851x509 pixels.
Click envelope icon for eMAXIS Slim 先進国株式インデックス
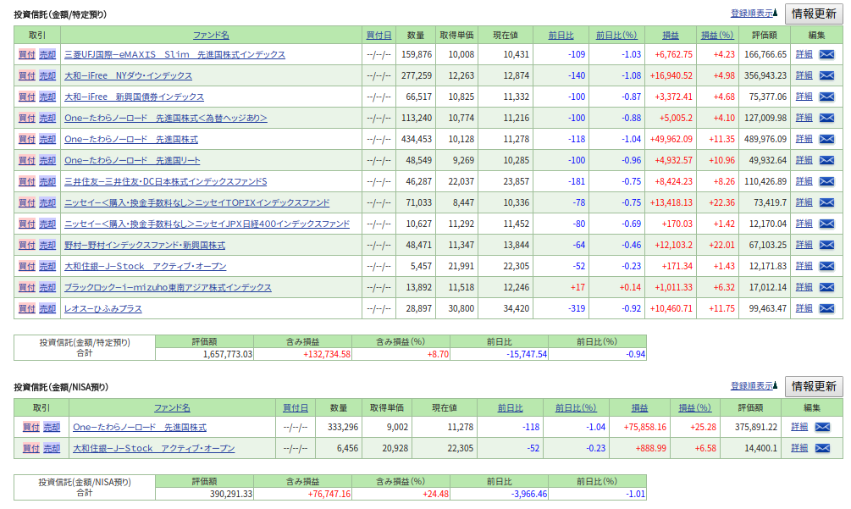coord(826,54)
